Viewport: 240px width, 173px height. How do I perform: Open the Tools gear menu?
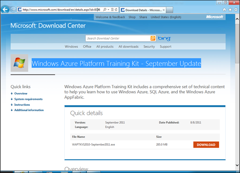236,10
